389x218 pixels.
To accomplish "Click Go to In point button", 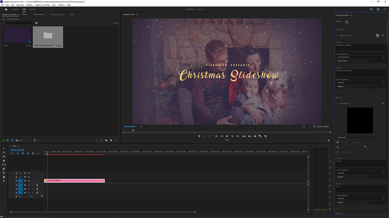I will 217,136.
